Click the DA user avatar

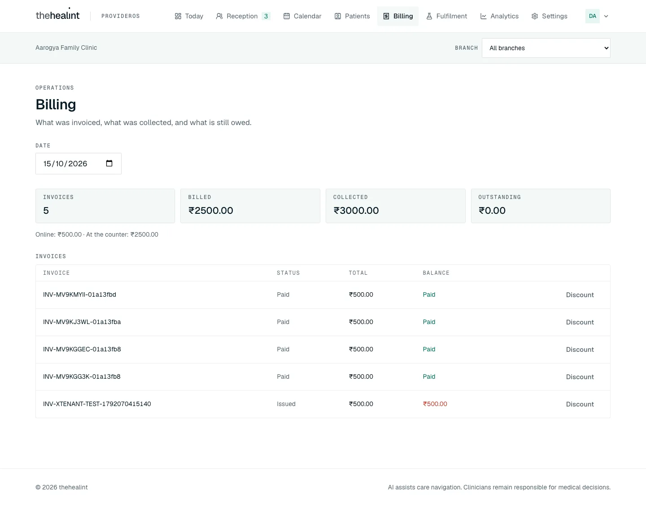(593, 16)
